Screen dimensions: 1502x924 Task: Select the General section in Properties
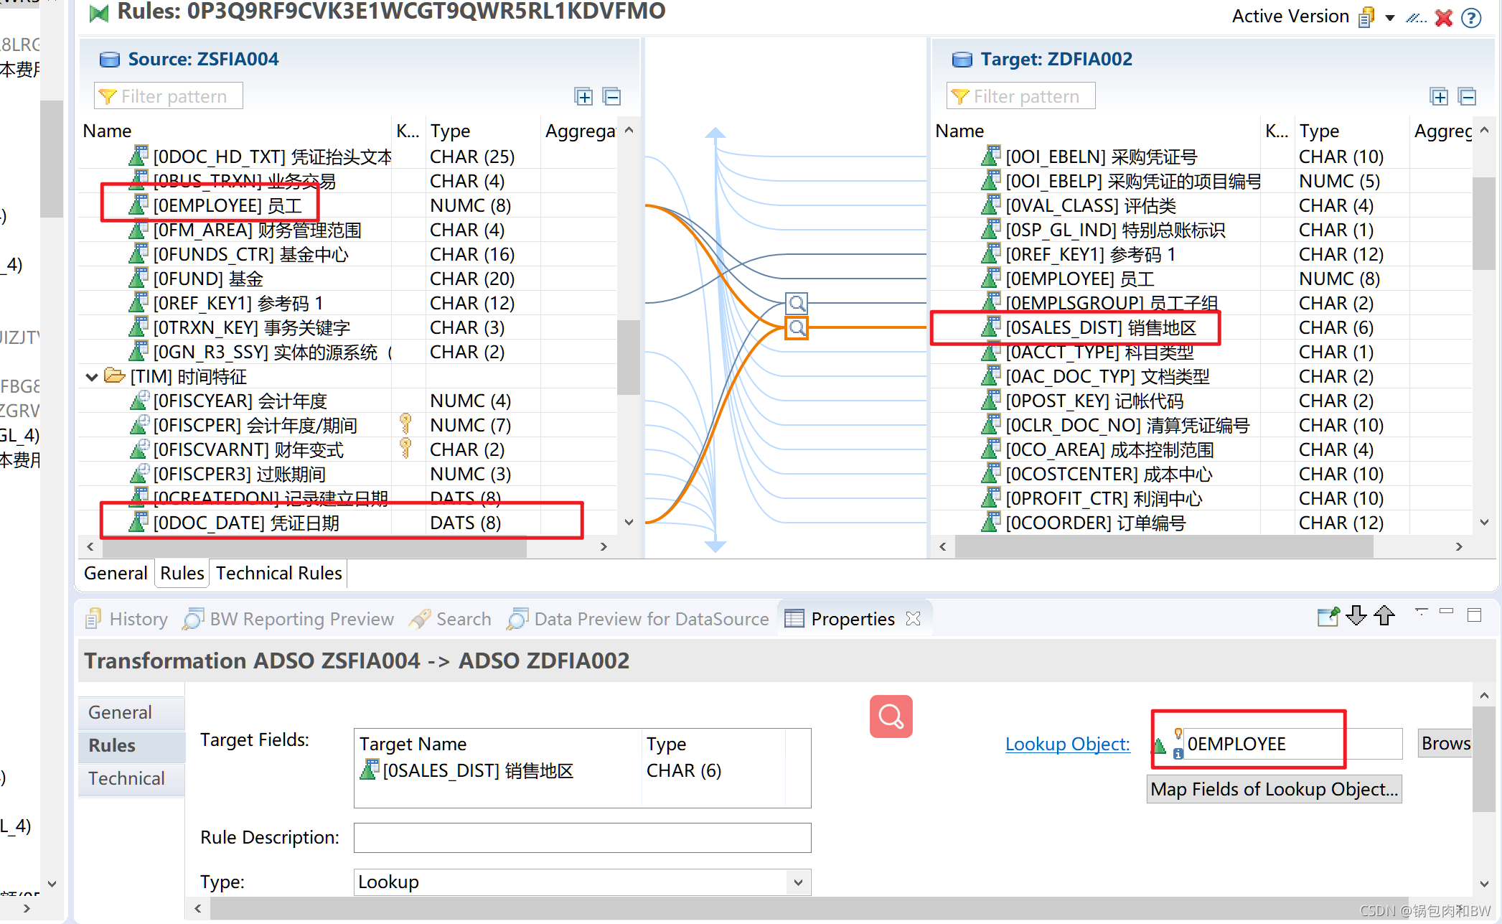(x=121, y=712)
